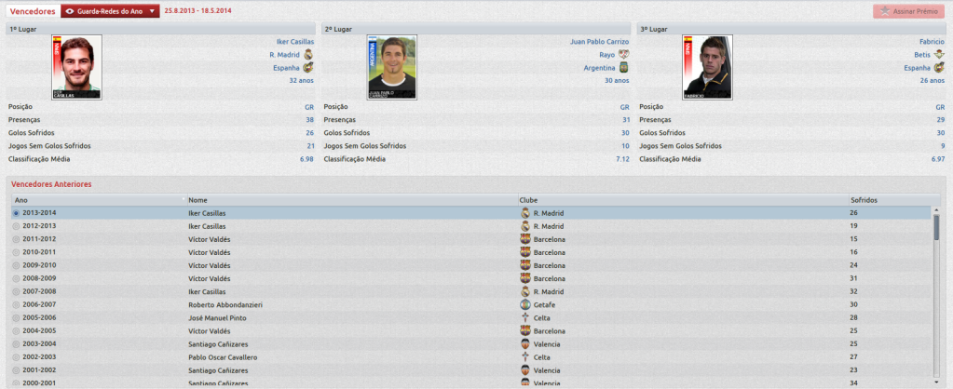
Task: Click Iker Casillas portrait thumbnail
Action: coord(77,67)
